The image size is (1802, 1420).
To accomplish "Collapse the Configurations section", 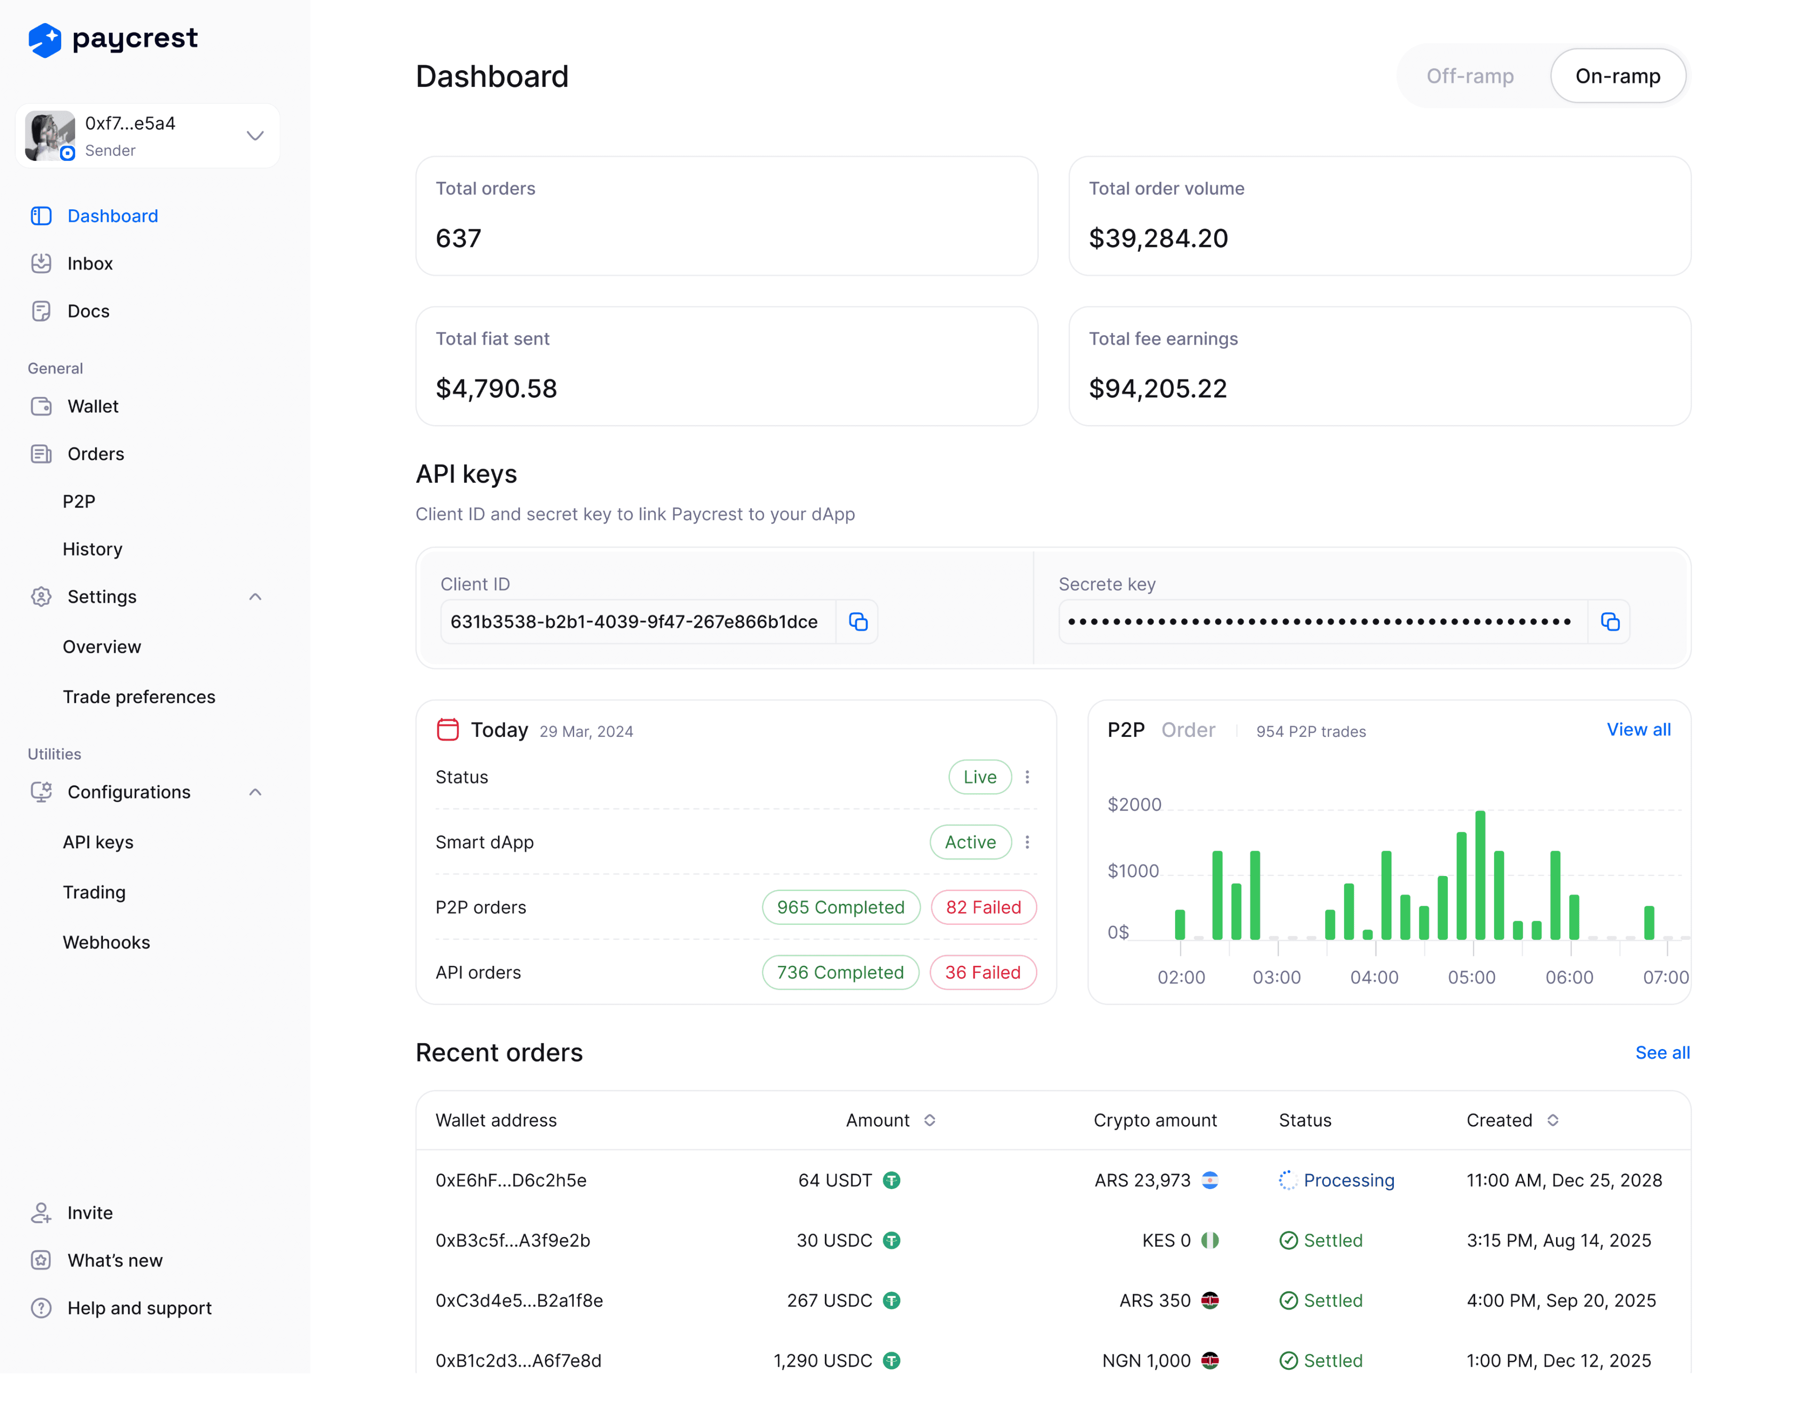I will (255, 792).
